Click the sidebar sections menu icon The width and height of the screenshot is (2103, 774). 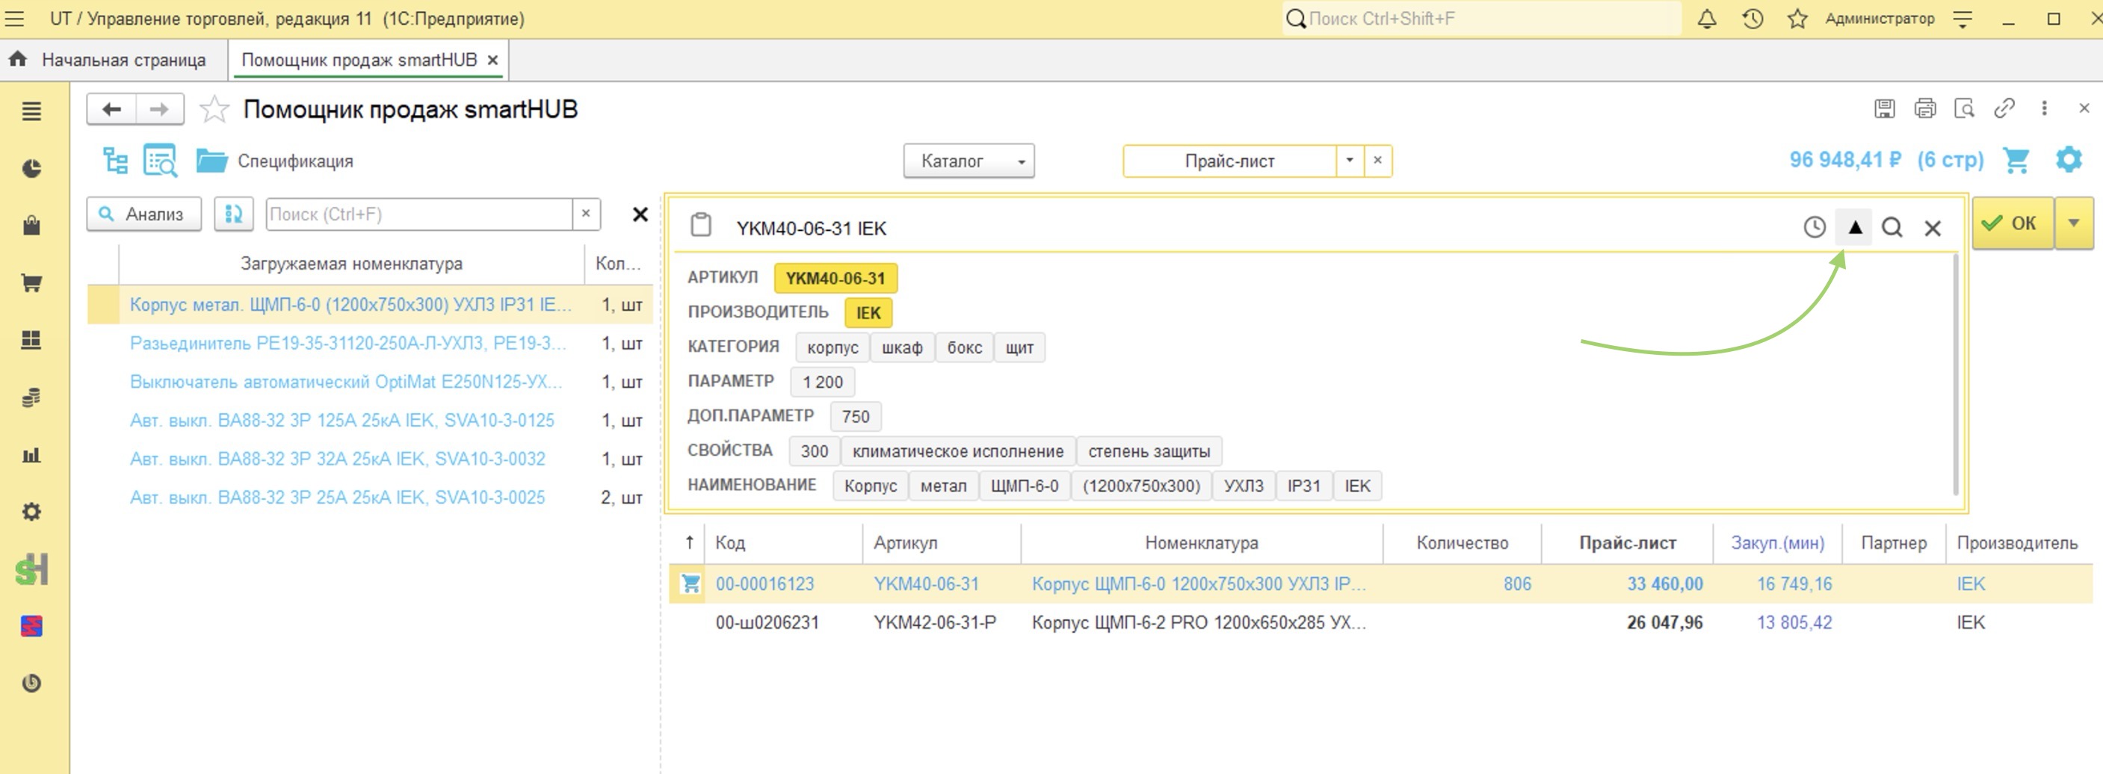pos(31,111)
